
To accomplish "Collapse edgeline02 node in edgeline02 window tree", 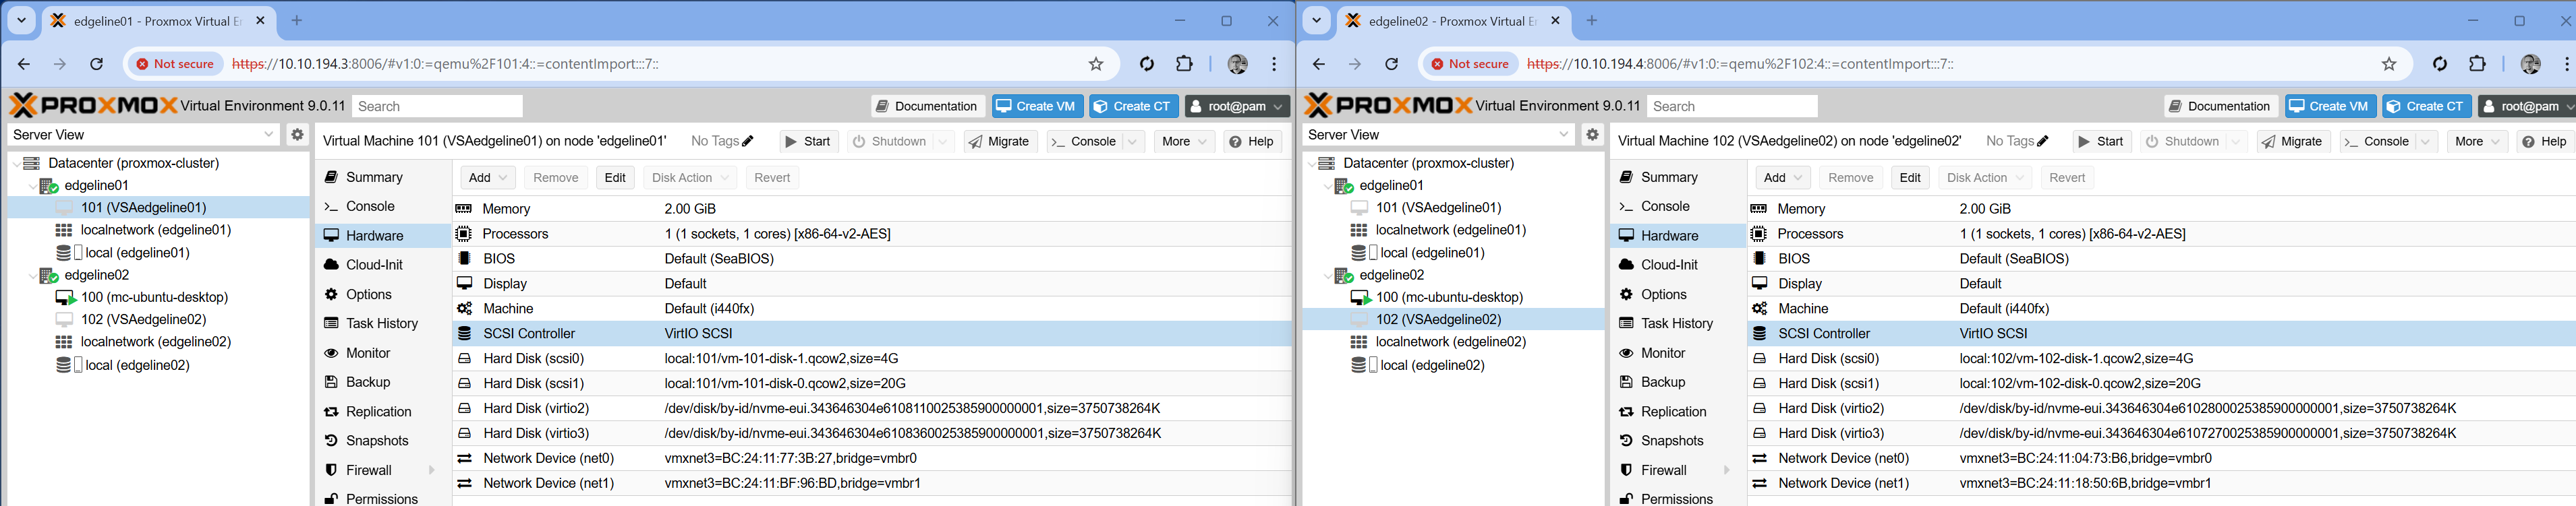I will [x=1327, y=276].
